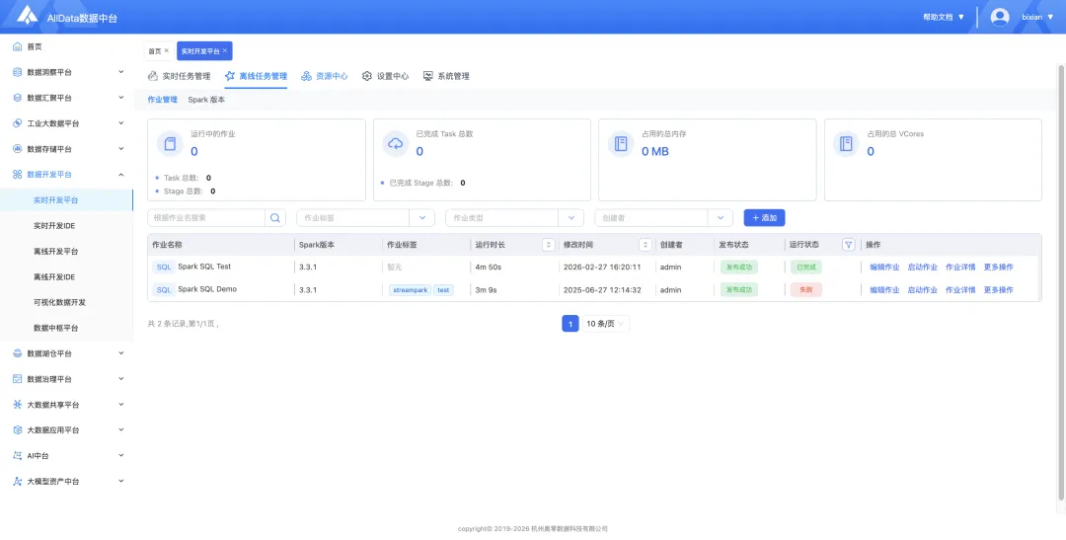Open 实时开发IDE in sidebar

(x=54, y=226)
